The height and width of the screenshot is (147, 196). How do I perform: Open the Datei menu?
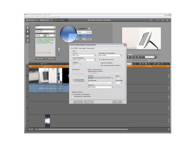point(26,17)
